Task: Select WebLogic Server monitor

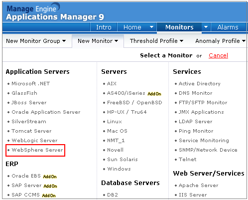Action: coord(34,141)
